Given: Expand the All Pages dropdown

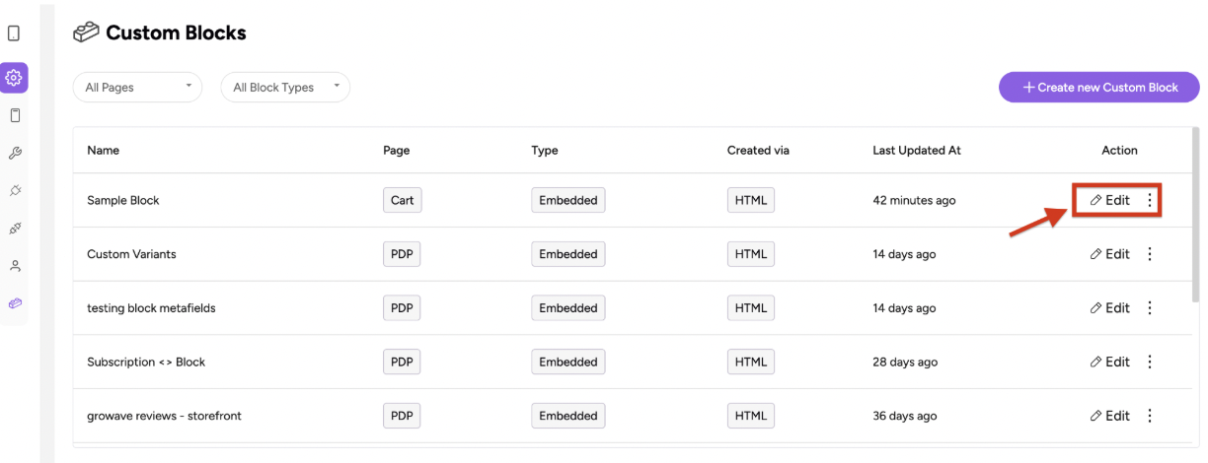Looking at the screenshot, I should point(137,88).
